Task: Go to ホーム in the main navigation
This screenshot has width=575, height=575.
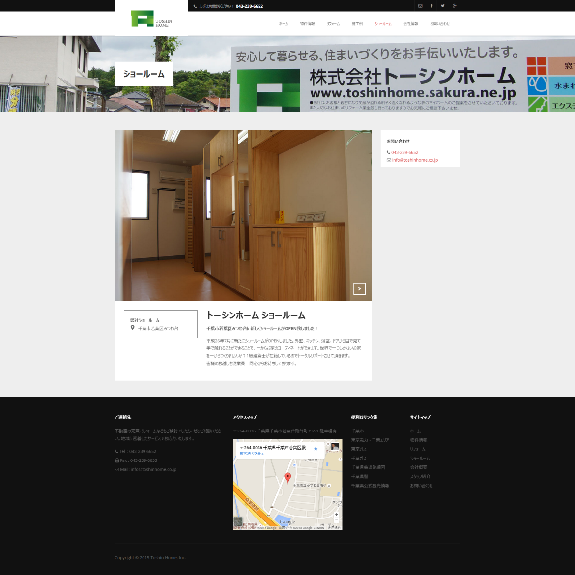Action: coord(284,24)
